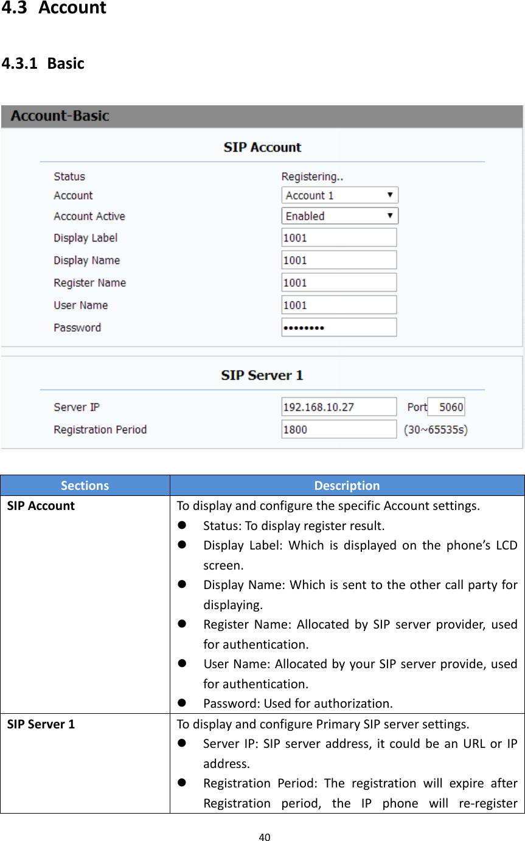Open the Account dropdown showing Account 1
Image resolution: width=525 pixels, height=841 pixels.
tap(338, 195)
